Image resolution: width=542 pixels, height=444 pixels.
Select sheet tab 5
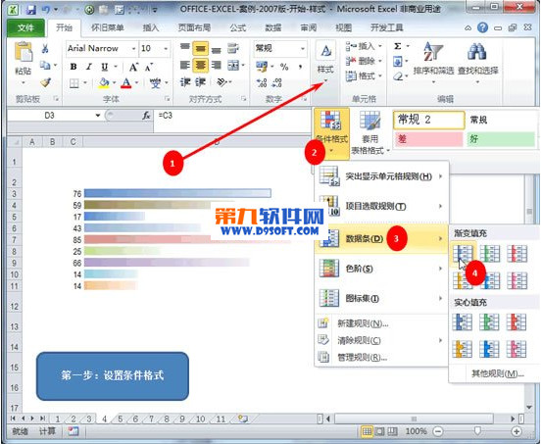pyautogui.click(x=120, y=419)
